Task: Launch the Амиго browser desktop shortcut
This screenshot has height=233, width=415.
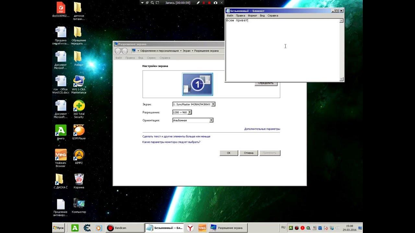Action: pos(61,132)
